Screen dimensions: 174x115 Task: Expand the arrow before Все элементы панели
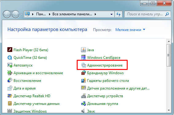50,14
